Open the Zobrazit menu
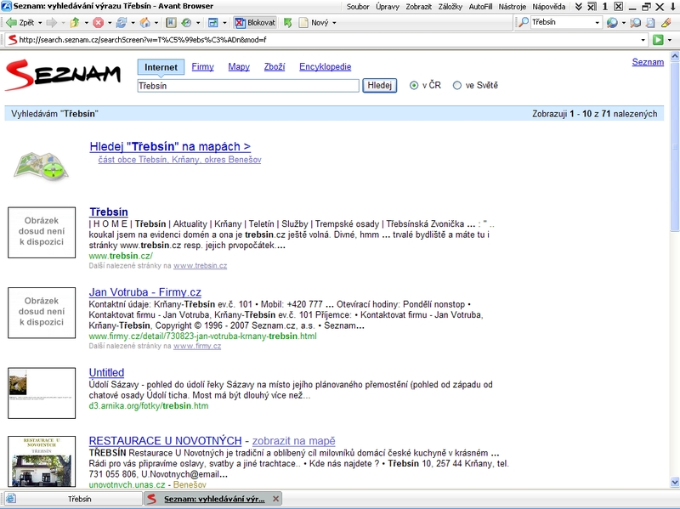This screenshot has width=680, height=509. pos(418,7)
